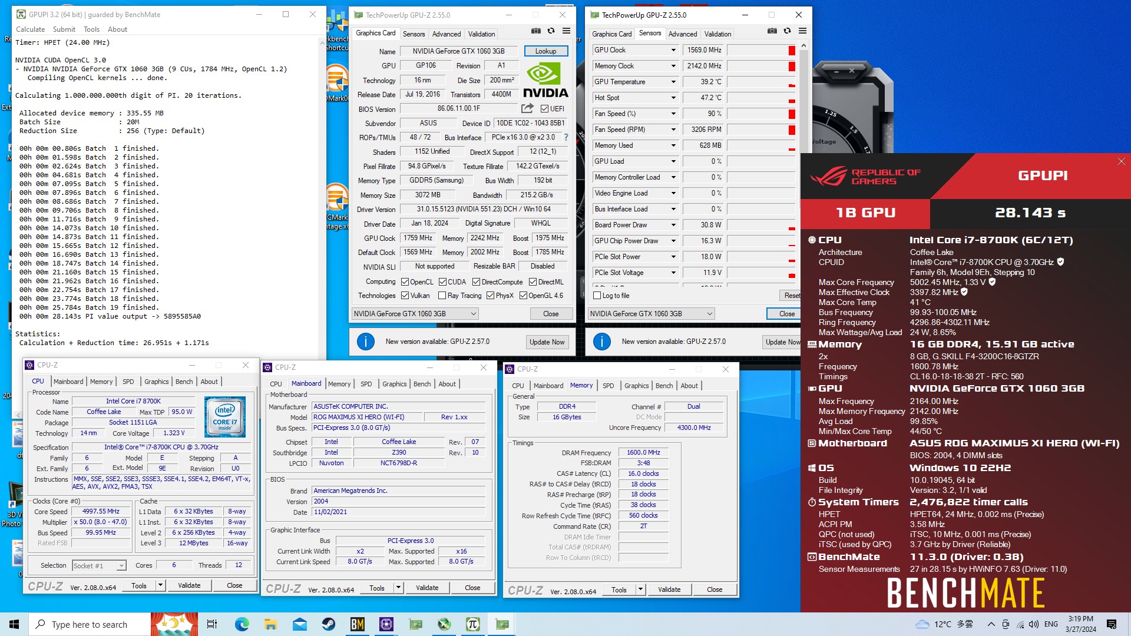The height and width of the screenshot is (636, 1131).
Task: Open Windows Start menu
Action: click(x=14, y=624)
